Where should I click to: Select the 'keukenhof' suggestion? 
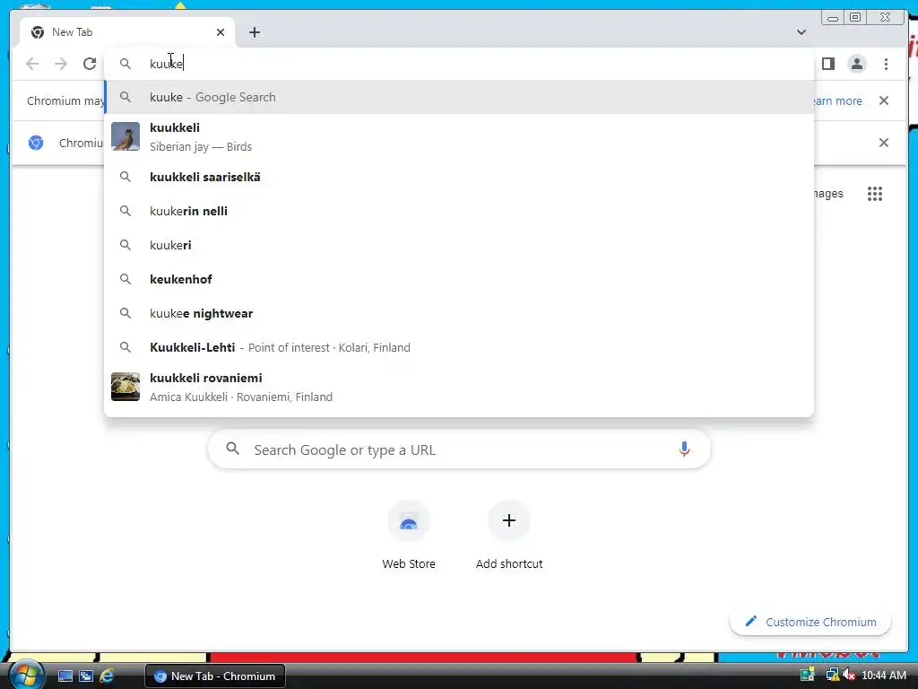click(459, 279)
